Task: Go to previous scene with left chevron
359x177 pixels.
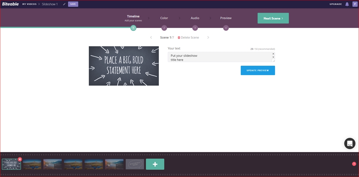Action: (x=151, y=37)
